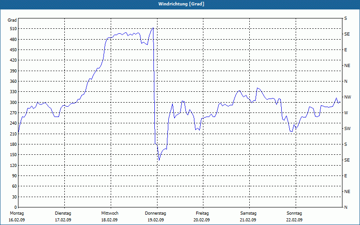
Task: Click the 'Montag' day label
Action: tap(17, 213)
